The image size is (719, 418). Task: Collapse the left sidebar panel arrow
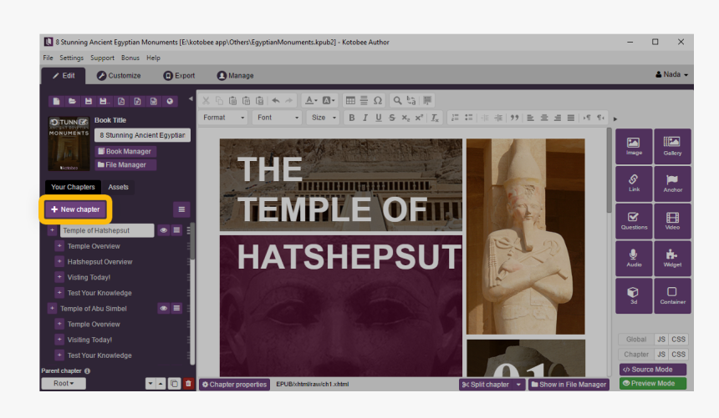(191, 98)
